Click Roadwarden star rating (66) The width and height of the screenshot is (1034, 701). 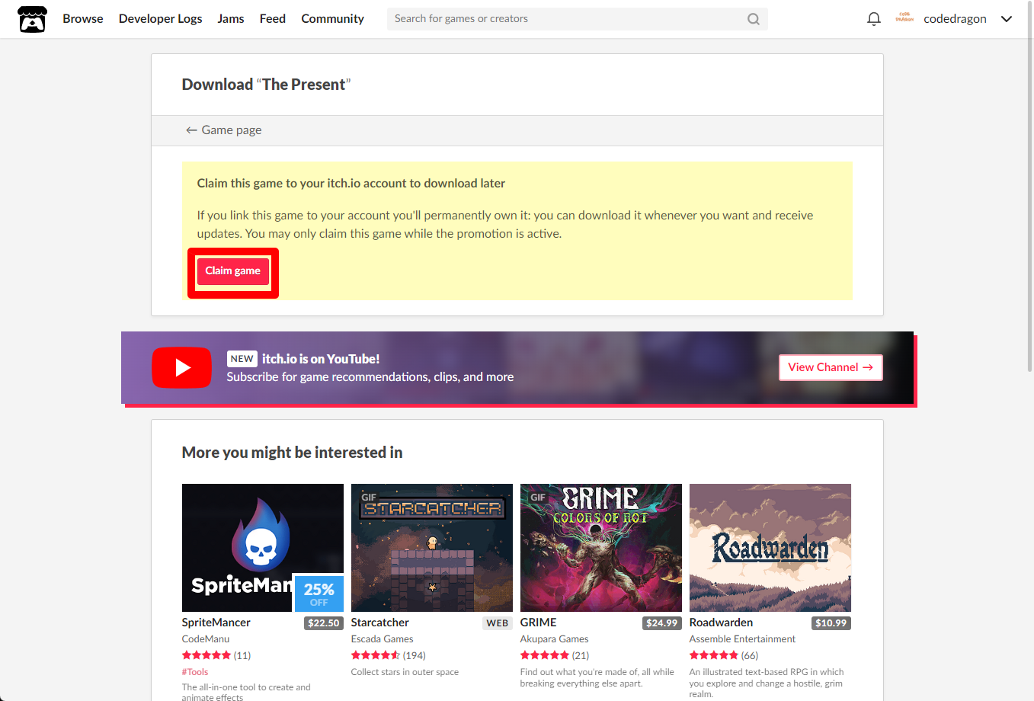pyautogui.click(x=724, y=655)
